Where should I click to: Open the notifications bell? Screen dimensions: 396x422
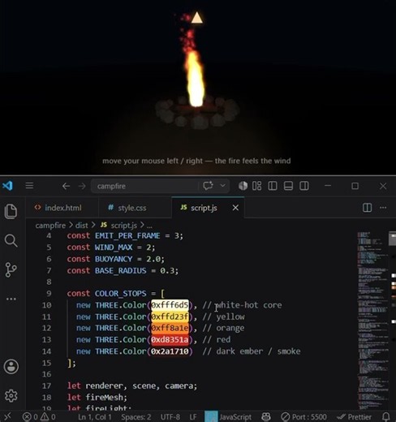pyautogui.click(x=386, y=417)
